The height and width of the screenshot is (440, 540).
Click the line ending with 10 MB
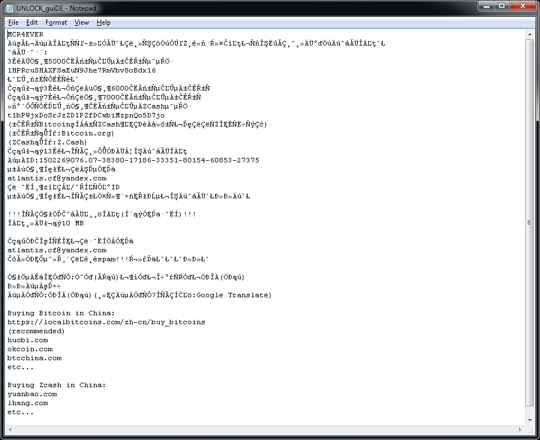(x=46, y=223)
